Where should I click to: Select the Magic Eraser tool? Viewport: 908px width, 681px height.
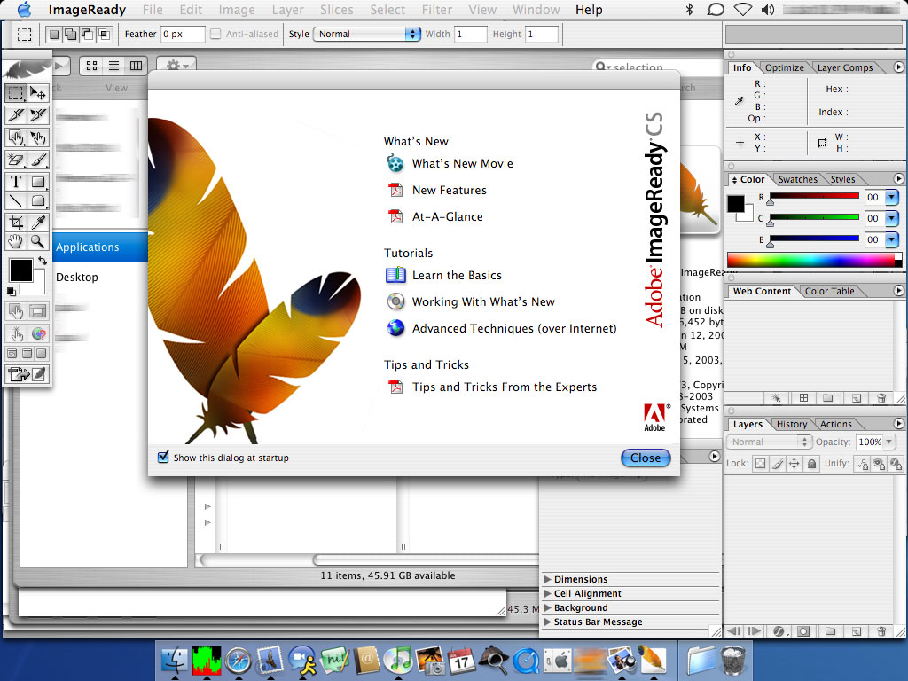pos(16,160)
